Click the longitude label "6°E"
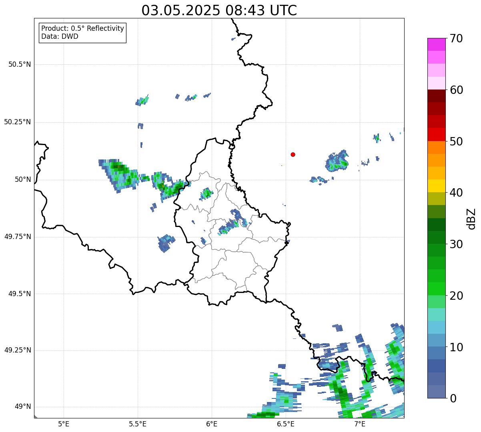481x432 pixels. pos(212,424)
